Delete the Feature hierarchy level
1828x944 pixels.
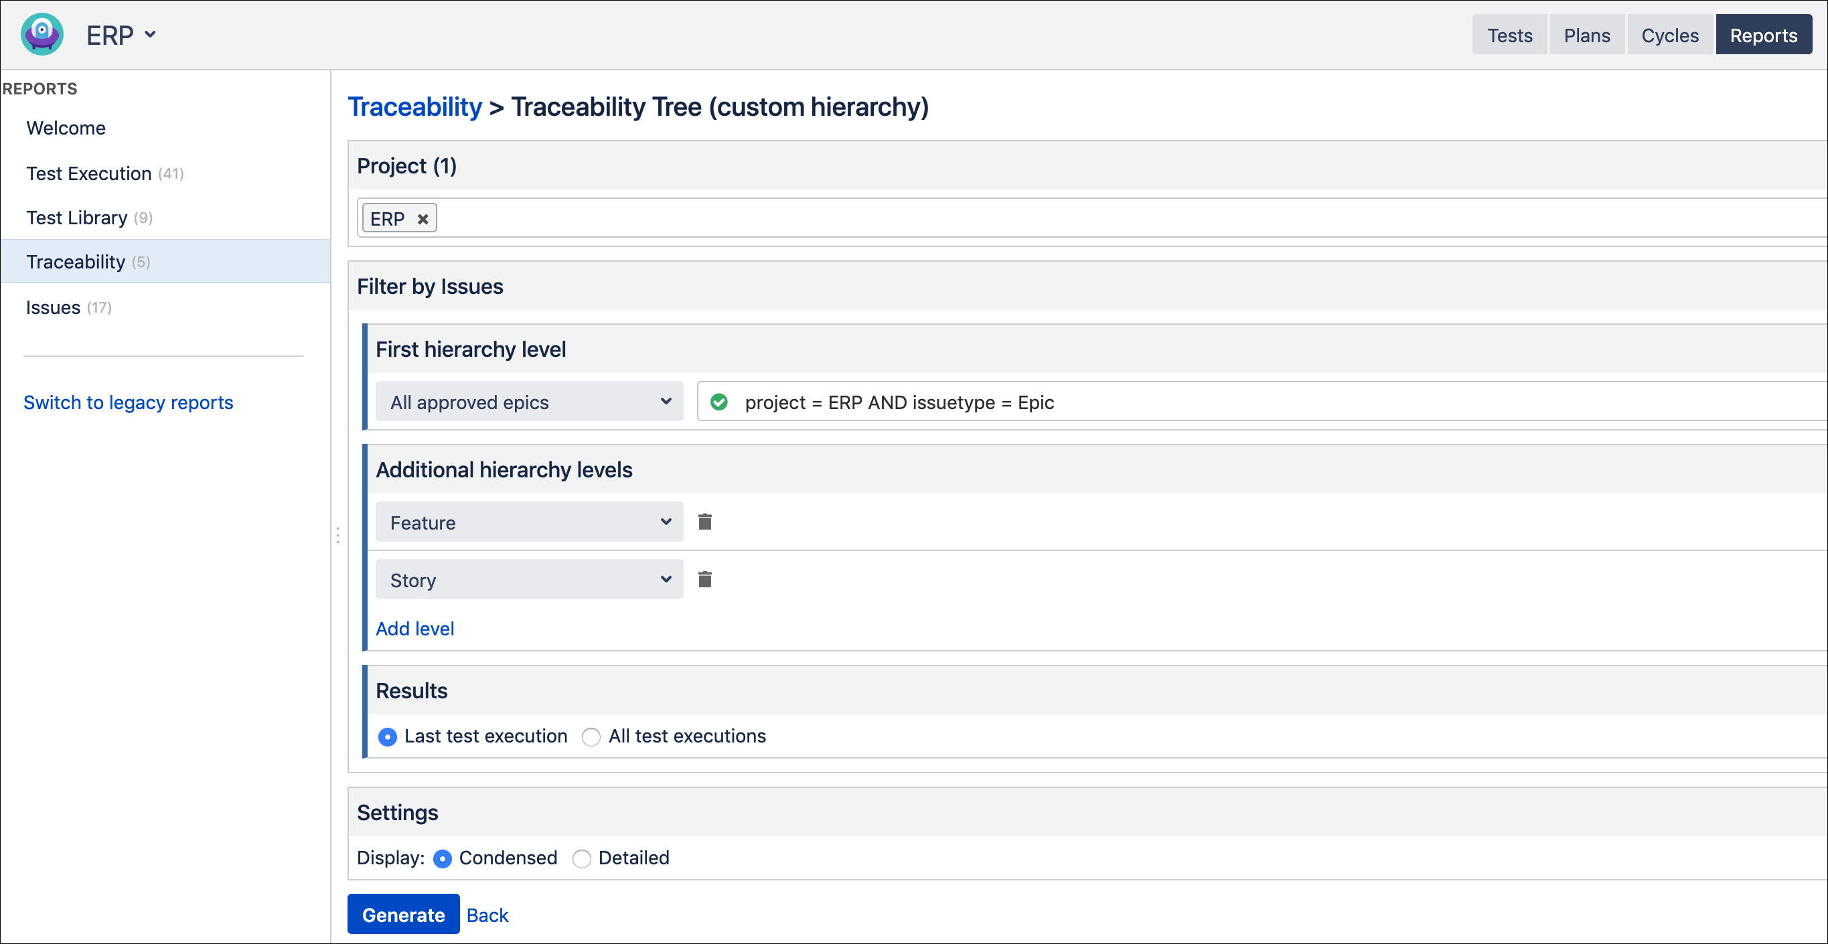click(x=704, y=521)
